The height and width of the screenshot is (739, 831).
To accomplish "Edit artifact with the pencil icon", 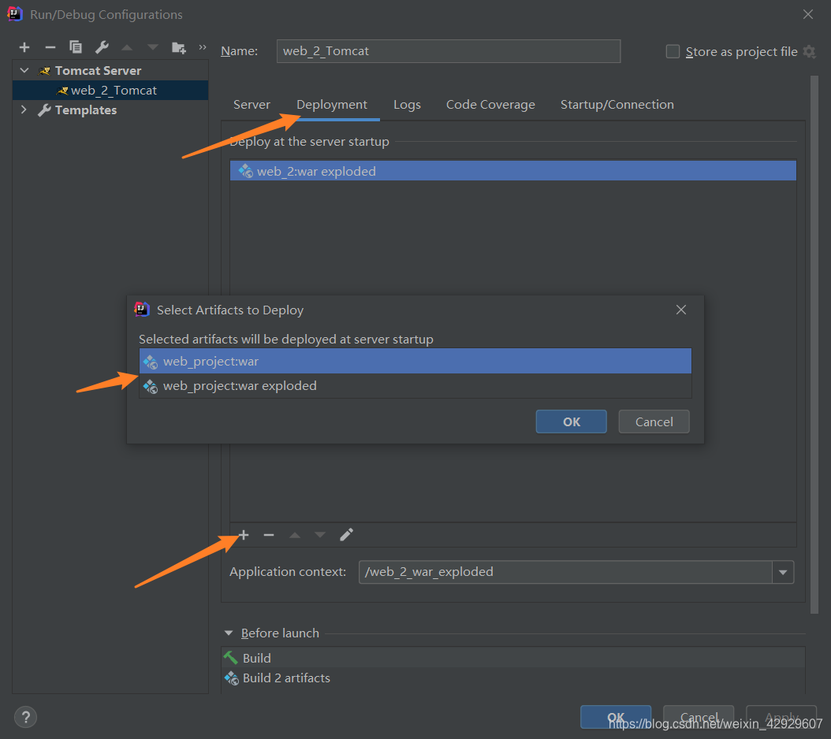I will point(346,535).
